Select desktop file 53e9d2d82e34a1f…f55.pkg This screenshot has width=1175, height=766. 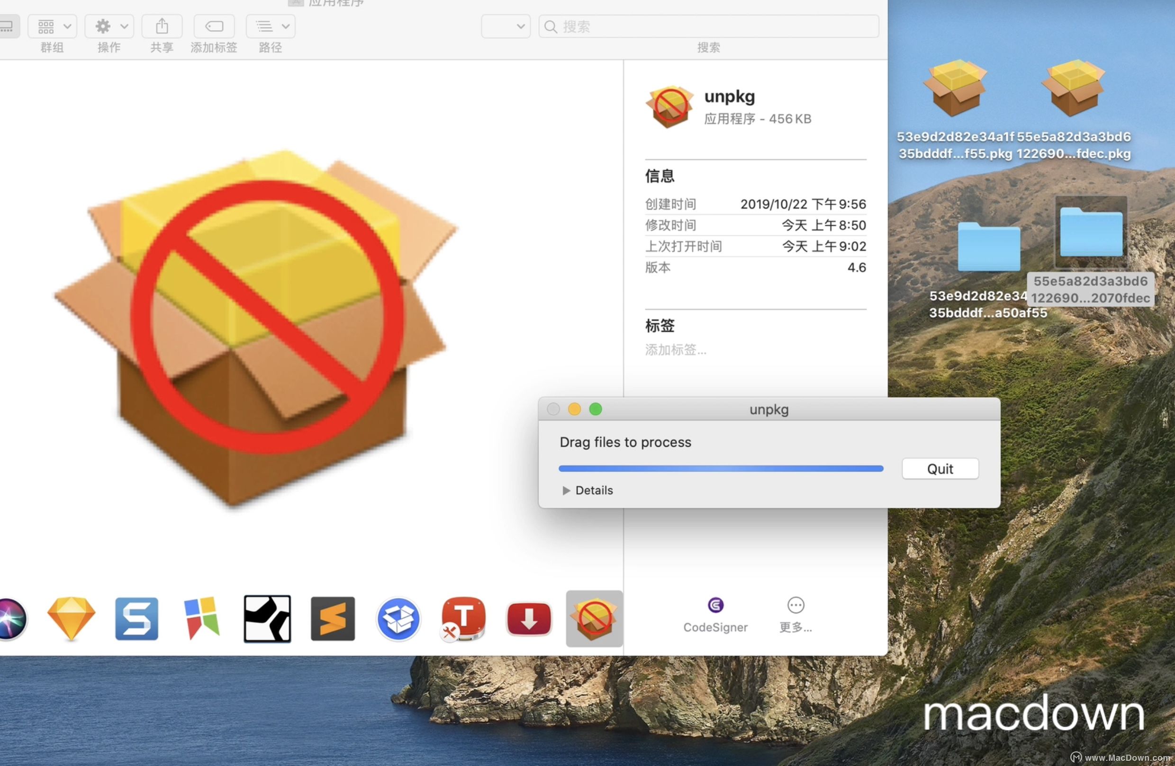[x=955, y=109]
